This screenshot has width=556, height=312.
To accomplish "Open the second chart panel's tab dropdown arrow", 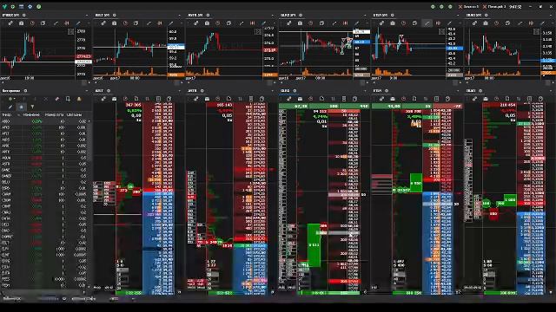I will 180,16.
